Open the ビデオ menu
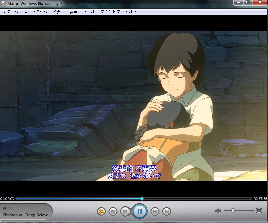The width and height of the screenshot is (268, 223). (x=59, y=12)
